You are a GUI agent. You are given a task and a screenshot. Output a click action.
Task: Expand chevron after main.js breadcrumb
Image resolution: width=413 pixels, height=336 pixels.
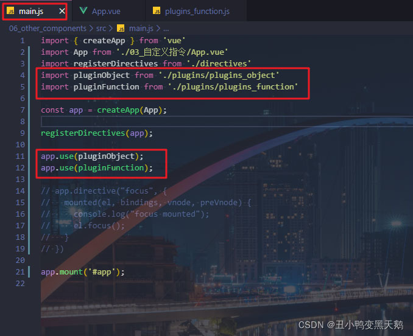pos(158,28)
